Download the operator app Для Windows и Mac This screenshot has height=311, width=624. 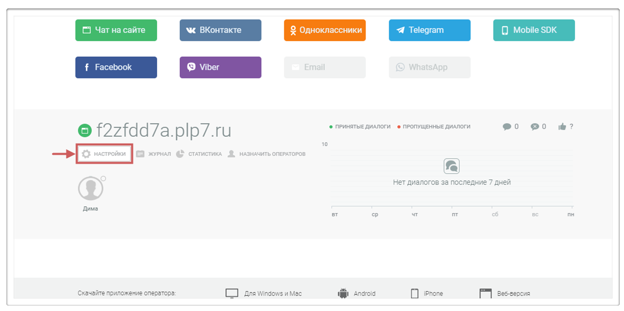264,293
